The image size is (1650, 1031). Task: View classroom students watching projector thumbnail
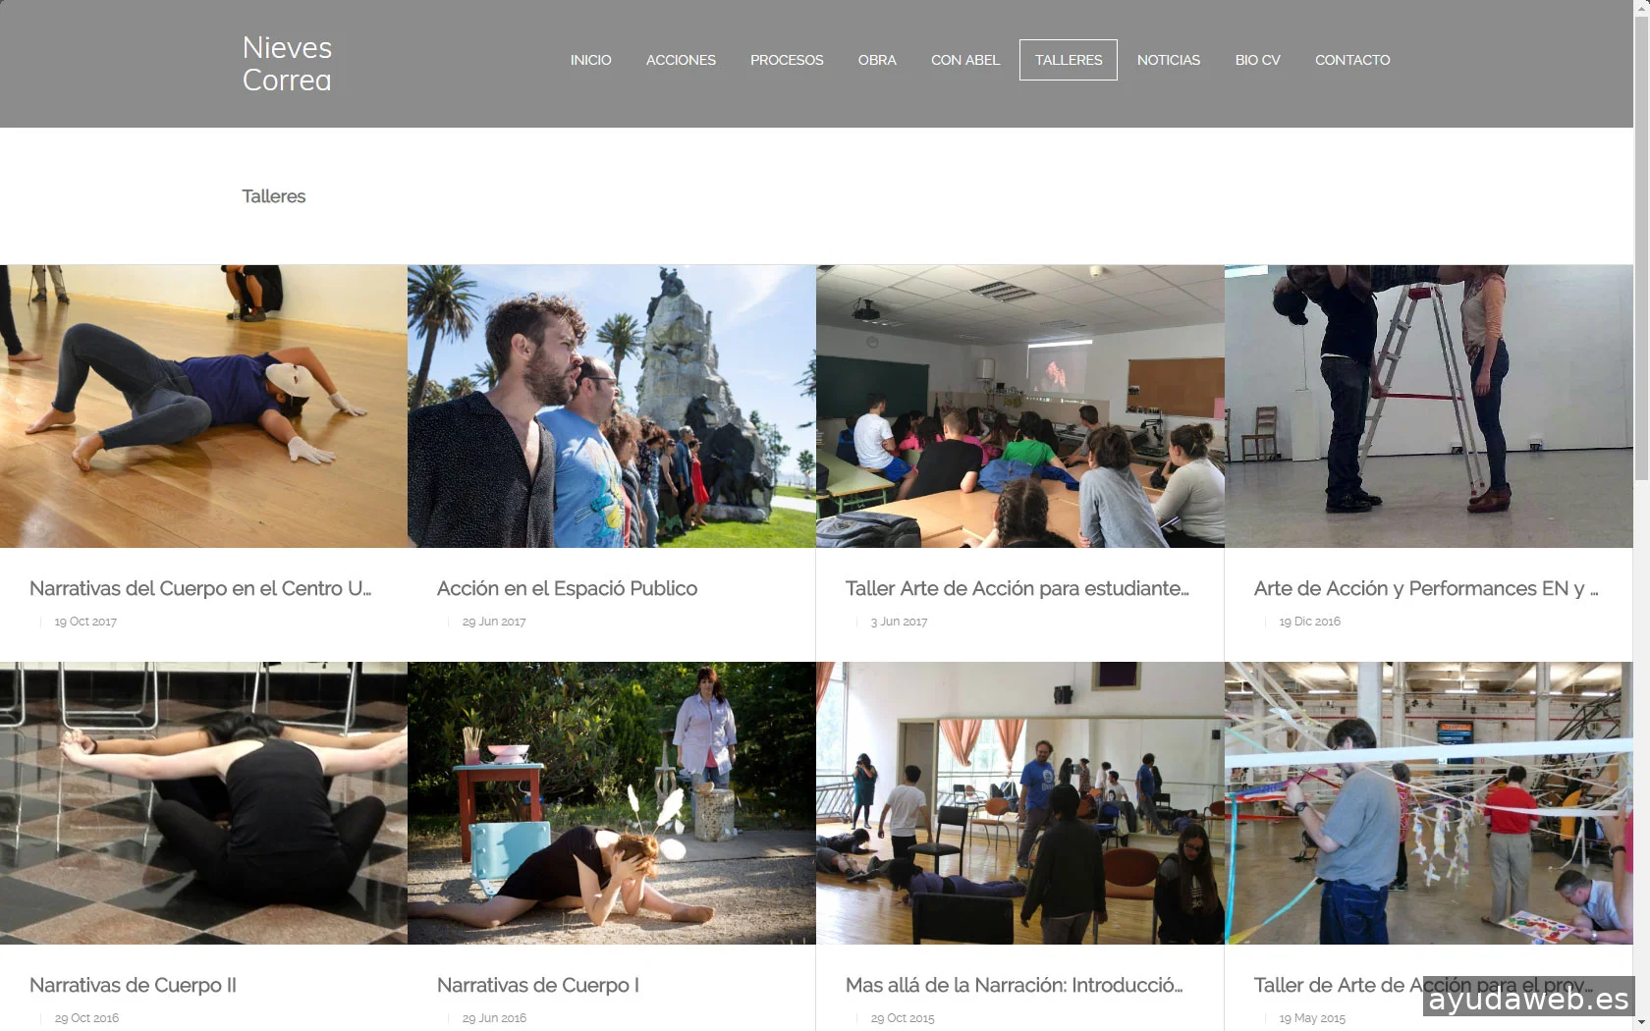coord(1020,407)
